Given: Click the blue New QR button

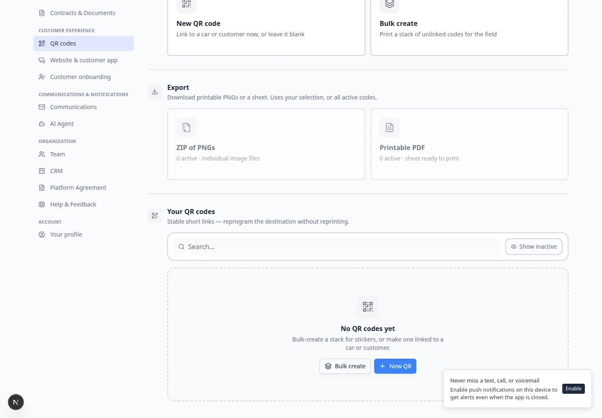Looking at the screenshot, I should 395,366.
